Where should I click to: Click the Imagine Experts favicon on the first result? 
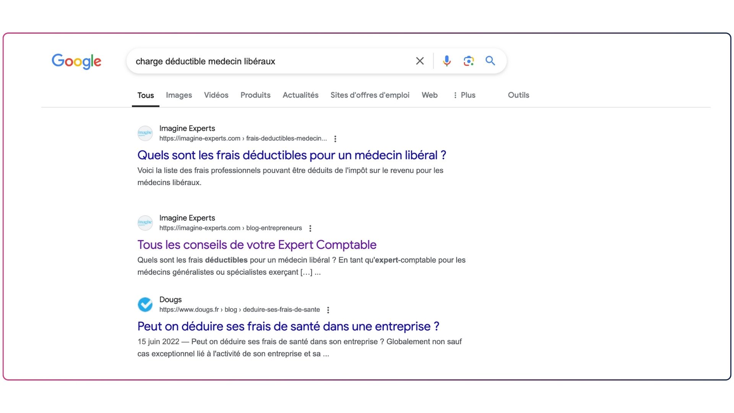click(145, 133)
